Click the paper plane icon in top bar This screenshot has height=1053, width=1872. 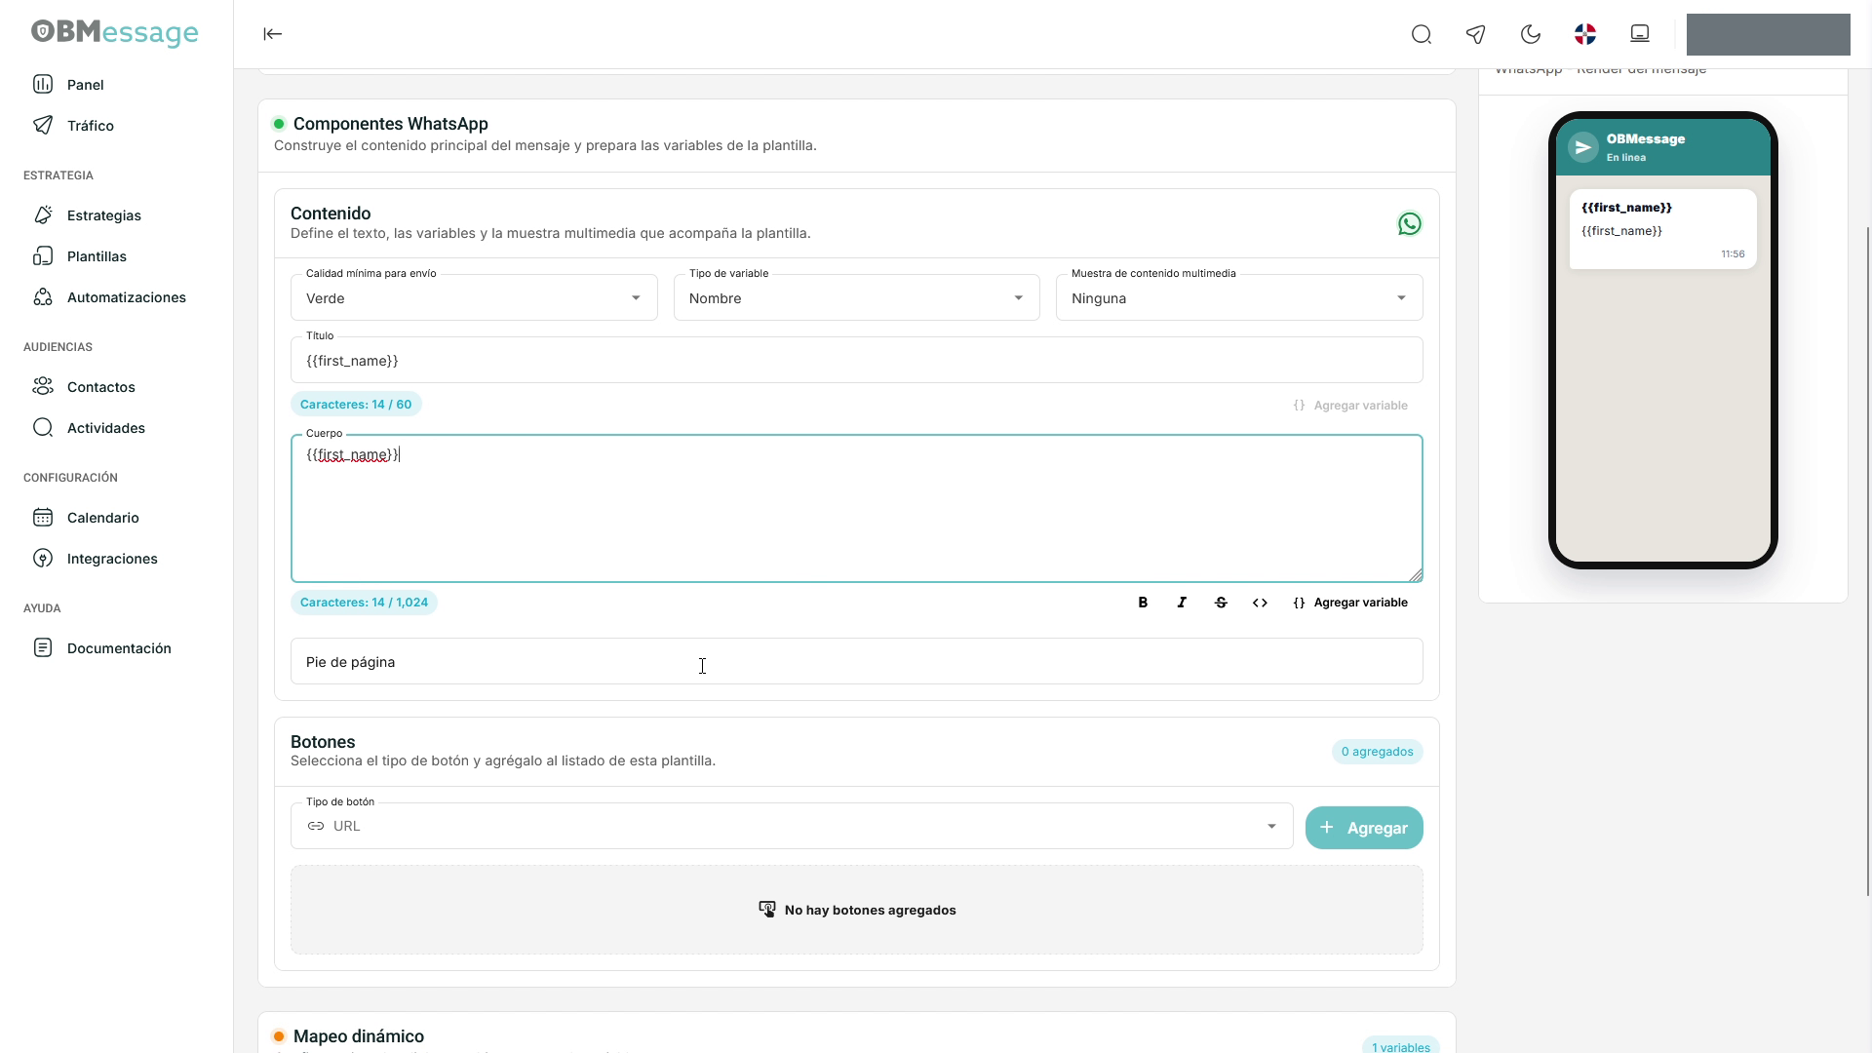point(1476,35)
